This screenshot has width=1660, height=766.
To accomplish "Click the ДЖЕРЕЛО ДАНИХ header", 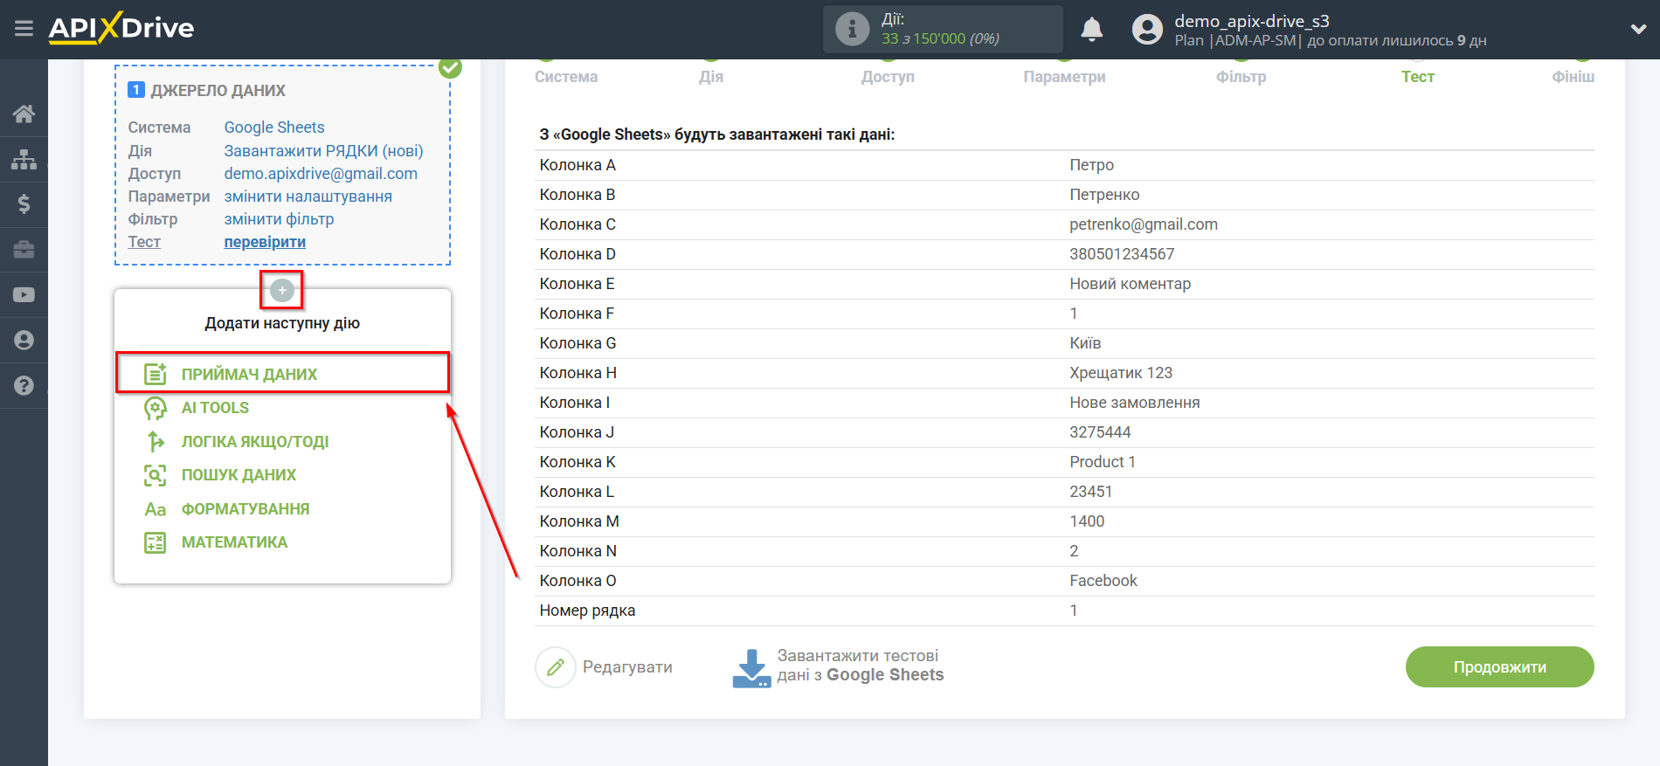I will pos(218,91).
